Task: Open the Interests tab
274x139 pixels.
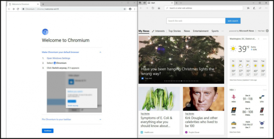Action: 158,31
